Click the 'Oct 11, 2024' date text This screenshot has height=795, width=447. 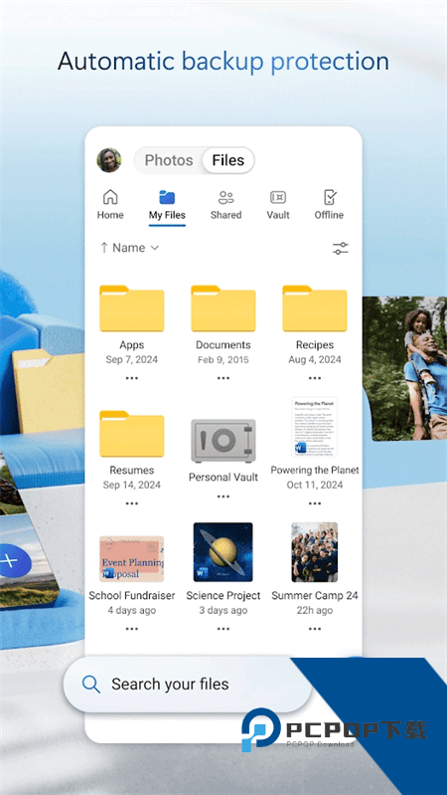click(315, 486)
